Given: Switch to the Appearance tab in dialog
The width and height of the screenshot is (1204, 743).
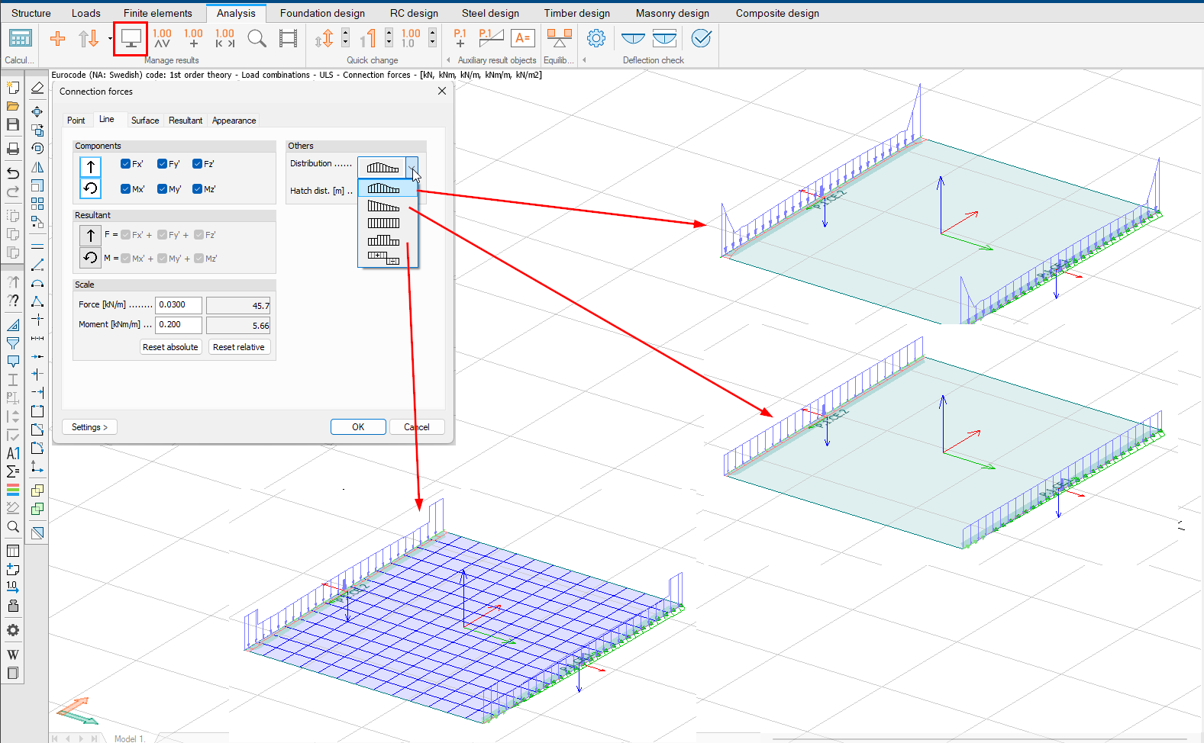Looking at the screenshot, I should pos(234,121).
